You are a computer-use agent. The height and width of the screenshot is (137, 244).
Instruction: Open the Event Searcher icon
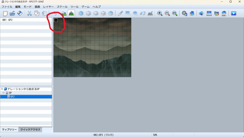[x=209, y=13]
